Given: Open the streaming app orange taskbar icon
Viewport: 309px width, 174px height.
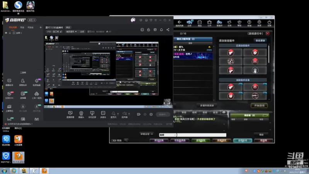Looking at the screenshot, I should pos(44,171).
